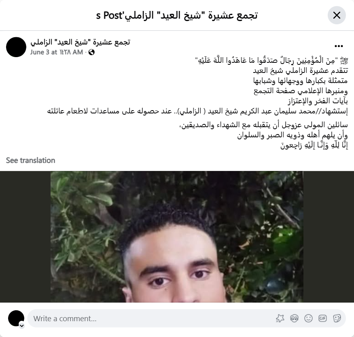Attach a GIF to the comment
The height and width of the screenshot is (337, 354).
click(x=322, y=318)
